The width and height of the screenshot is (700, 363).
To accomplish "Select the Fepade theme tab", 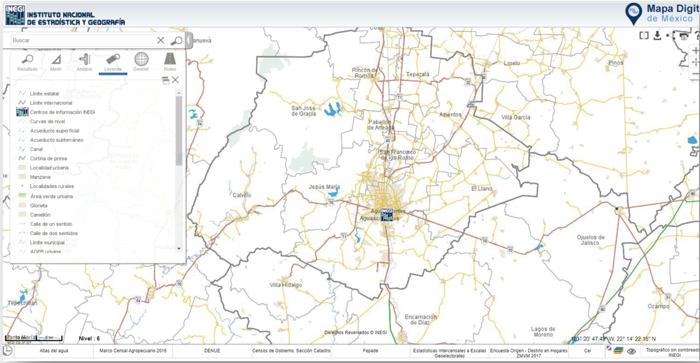I will [370, 351].
